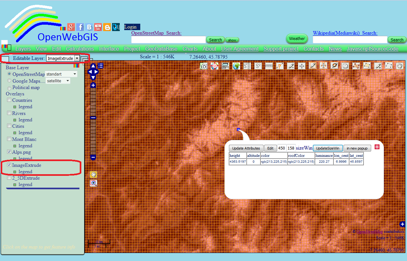Select Google Maps base layer radio
Screen dimensions: 407x261
[9, 81]
